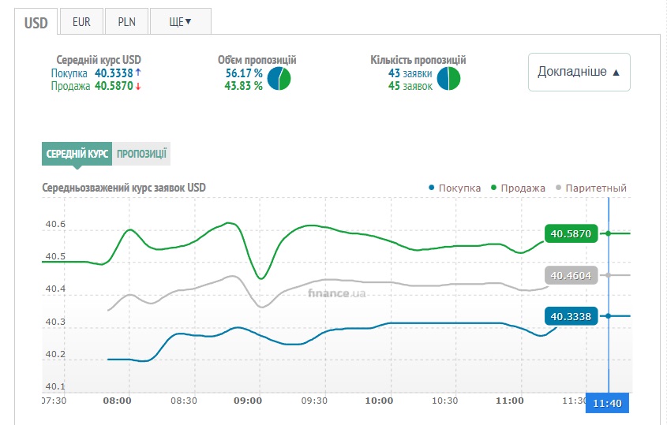667x425 pixels.
Task: Toggle the Покупка series in legend
Action: (x=455, y=188)
